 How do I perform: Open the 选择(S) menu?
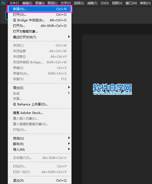click(x=79, y=3)
